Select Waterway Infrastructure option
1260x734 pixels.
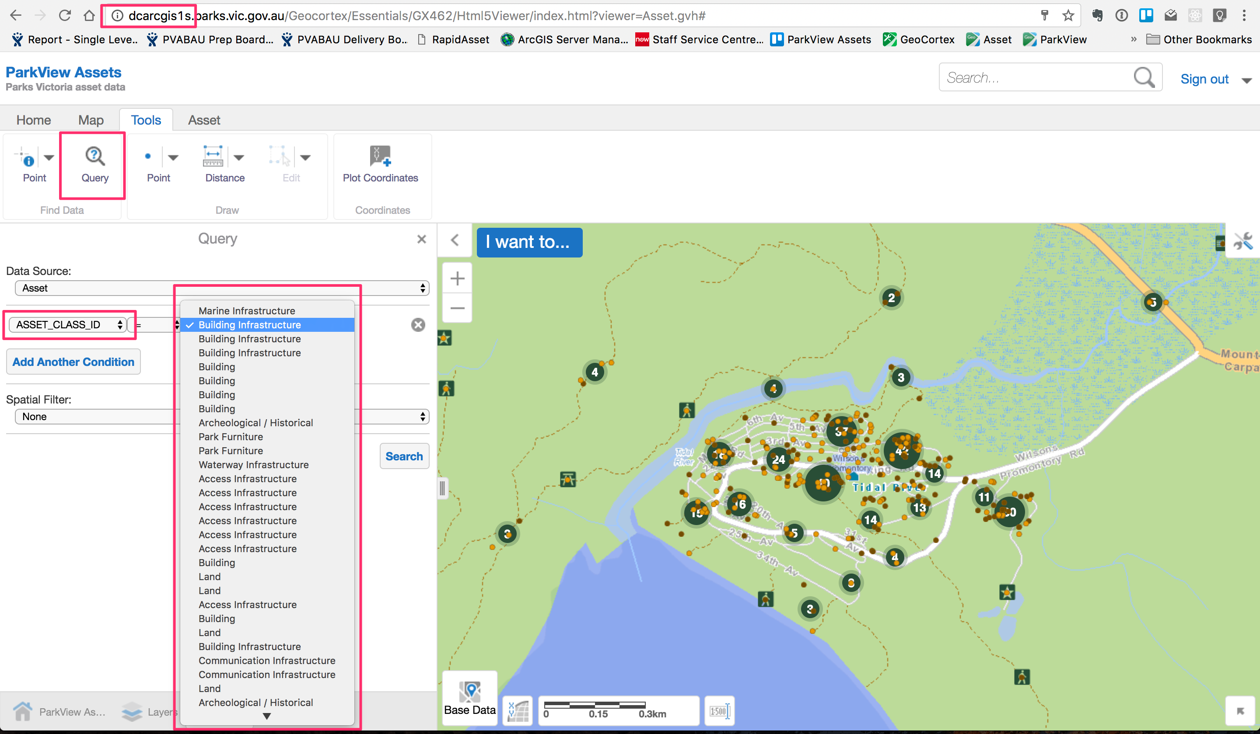tap(267, 465)
